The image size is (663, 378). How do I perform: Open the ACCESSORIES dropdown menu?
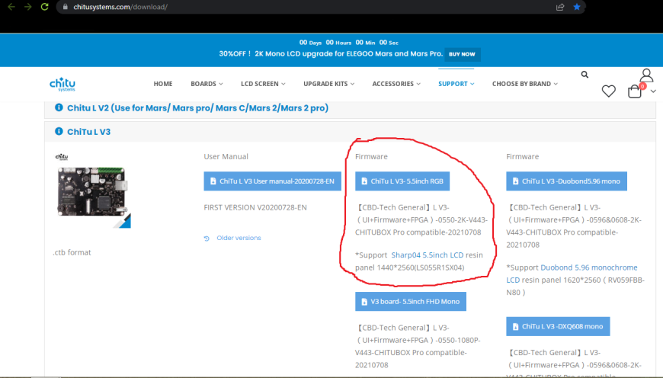point(396,84)
